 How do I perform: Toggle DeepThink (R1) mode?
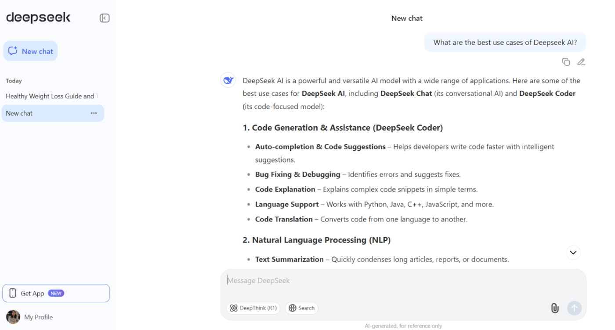pos(253,308)
